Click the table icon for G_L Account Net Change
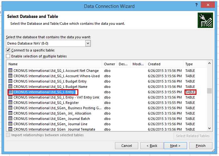Viewport: 219px width, 156px height. (x=10, y=71)
